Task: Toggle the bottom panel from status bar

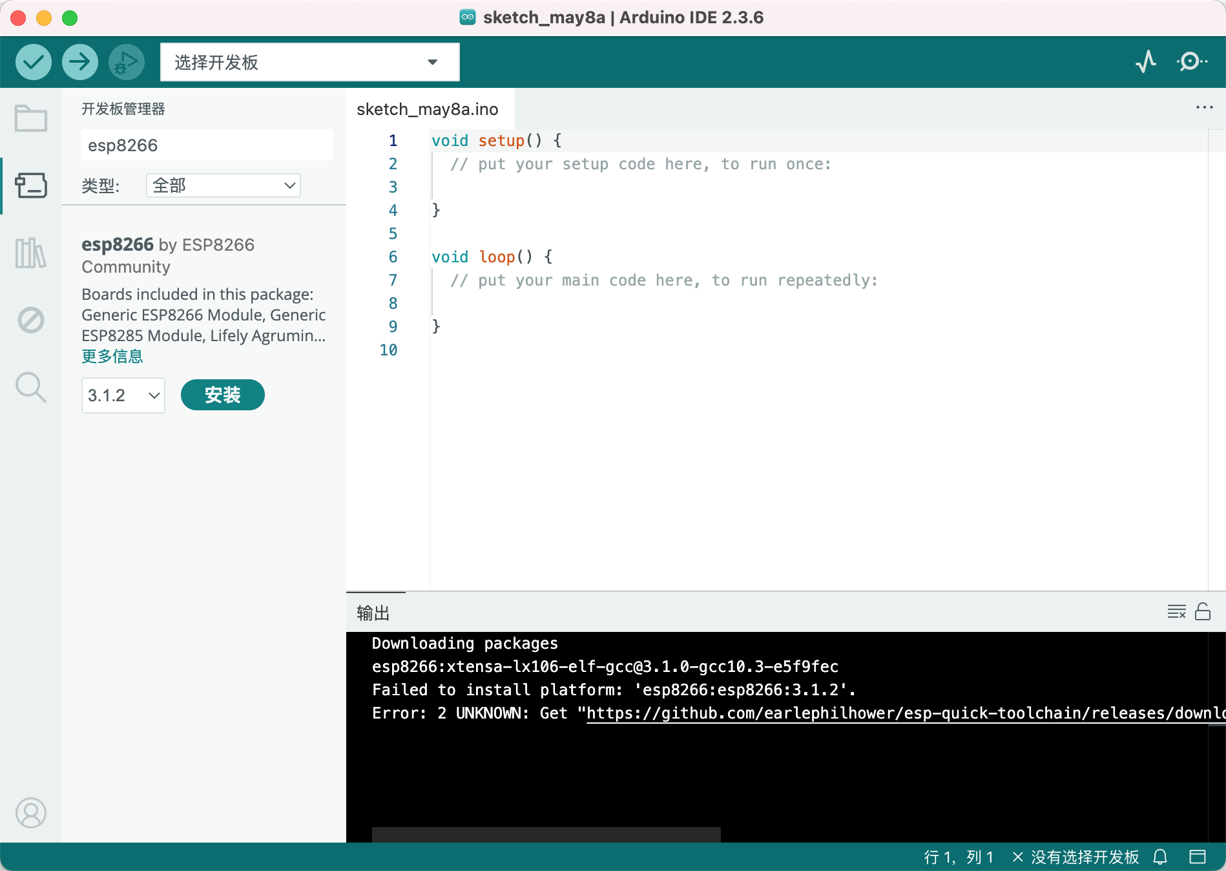Action: click(1198, 857)
